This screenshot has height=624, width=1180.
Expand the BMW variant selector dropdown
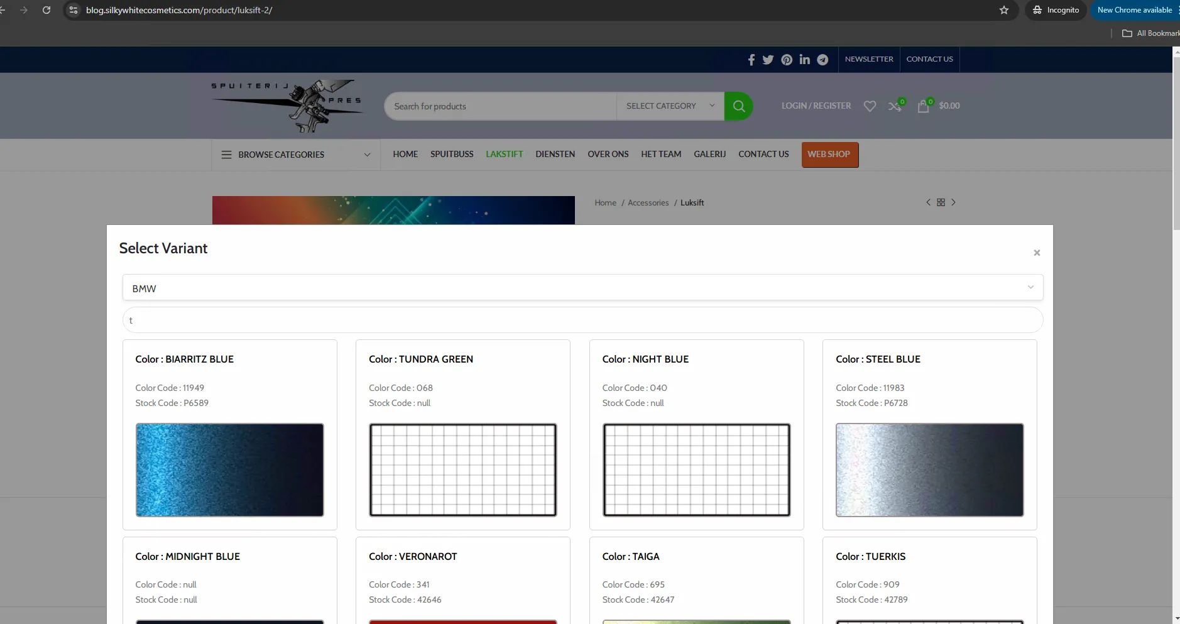pos(1030,287)
